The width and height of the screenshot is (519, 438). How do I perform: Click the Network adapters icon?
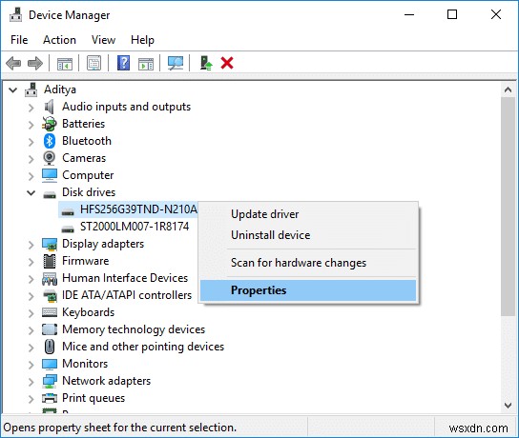pos(50,381)
